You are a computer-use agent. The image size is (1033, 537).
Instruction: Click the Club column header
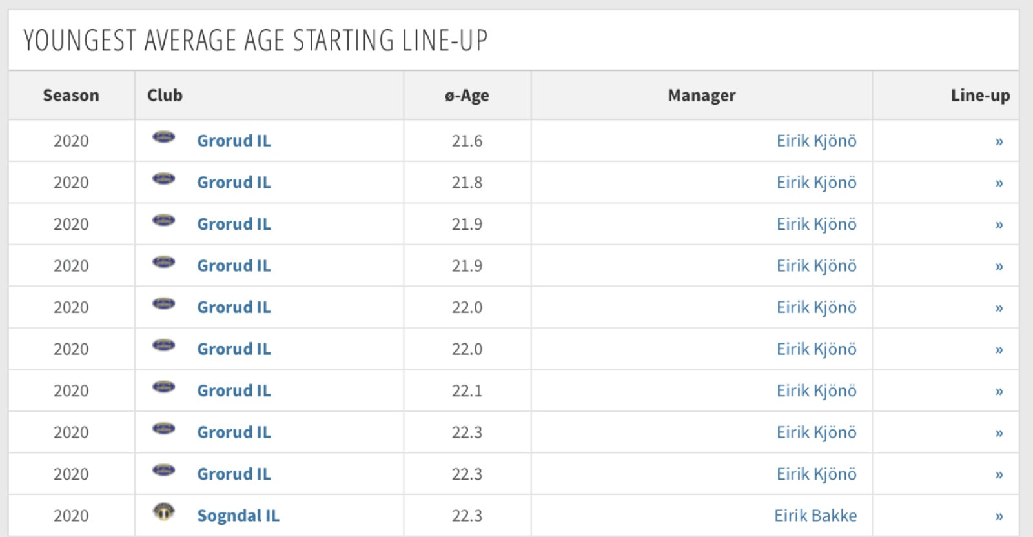[165, 96]
